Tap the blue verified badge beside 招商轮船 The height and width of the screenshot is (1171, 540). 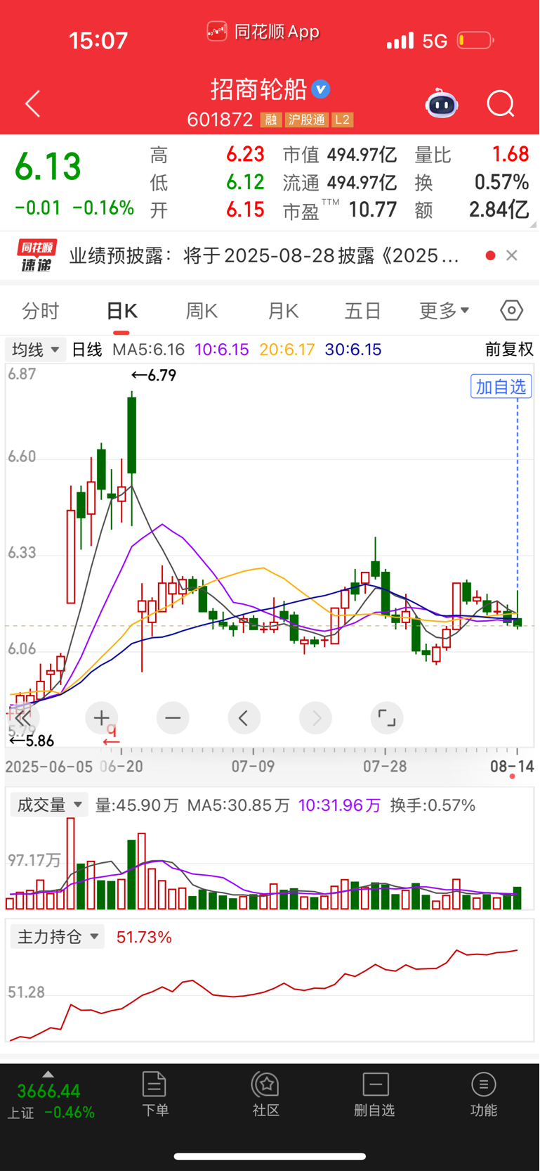(321, 89)
